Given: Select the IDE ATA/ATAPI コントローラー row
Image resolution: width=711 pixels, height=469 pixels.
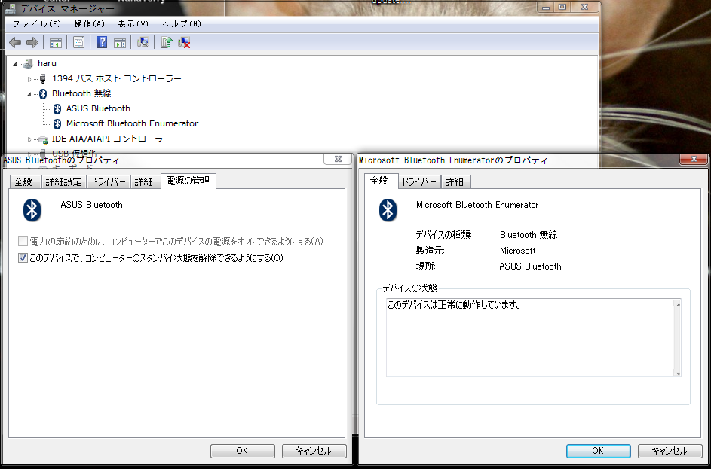Looking at the screenshot, I should pyautogui.click(x=111, y=139).
